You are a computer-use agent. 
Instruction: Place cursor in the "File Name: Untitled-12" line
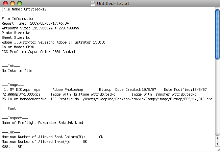pyautogui.click(x=24, y=9)
